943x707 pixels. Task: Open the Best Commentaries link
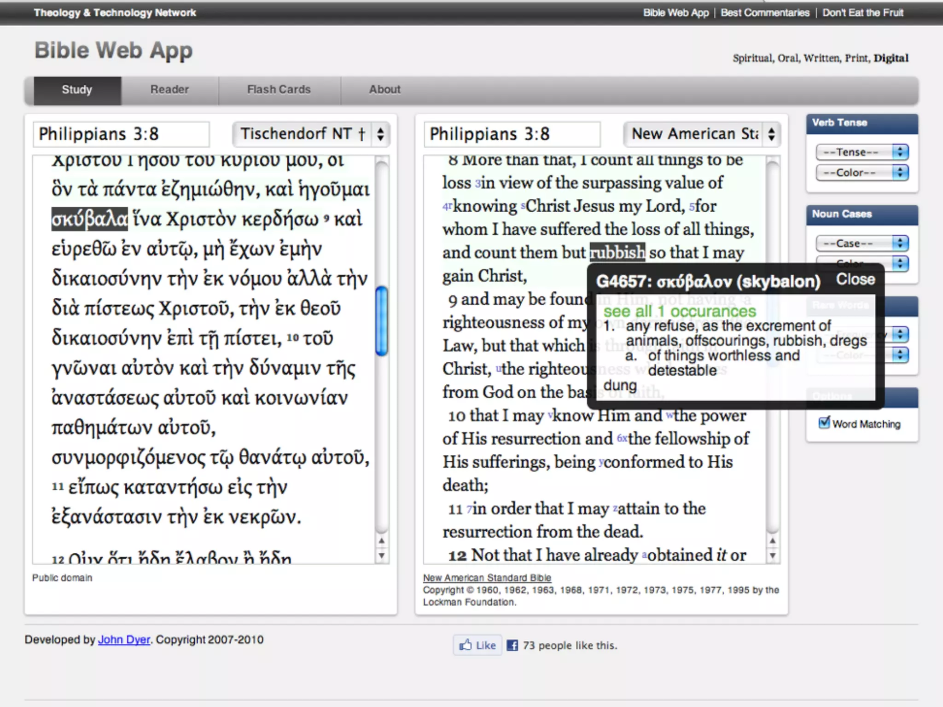coord(765,13)
